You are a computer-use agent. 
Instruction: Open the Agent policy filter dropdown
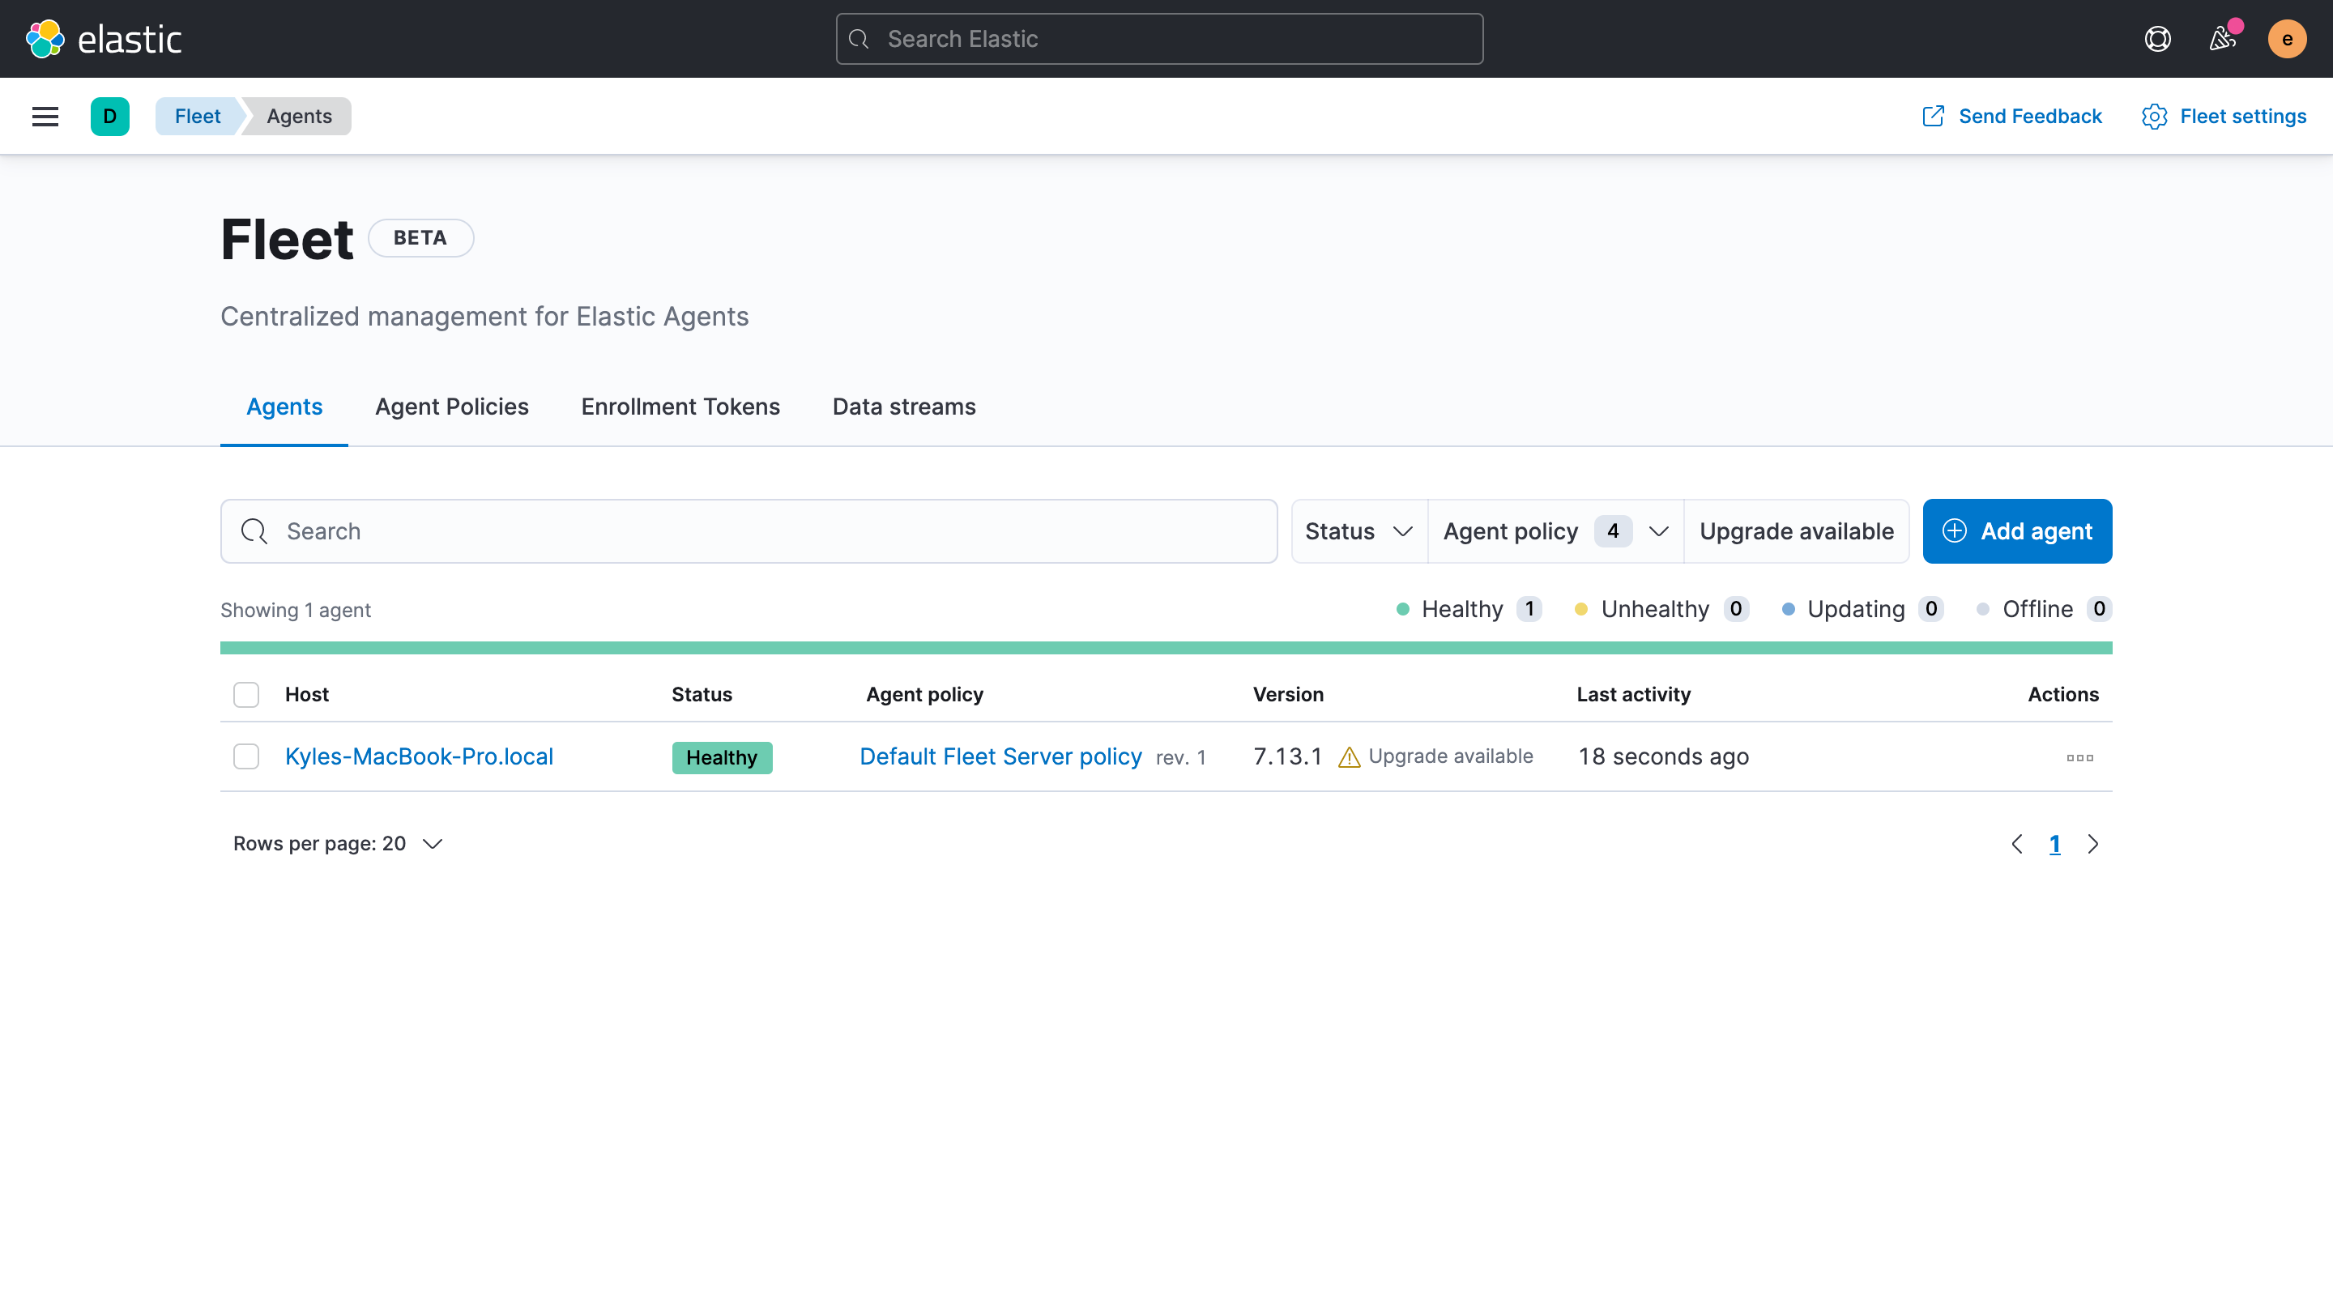click(x=1555, y=531)
